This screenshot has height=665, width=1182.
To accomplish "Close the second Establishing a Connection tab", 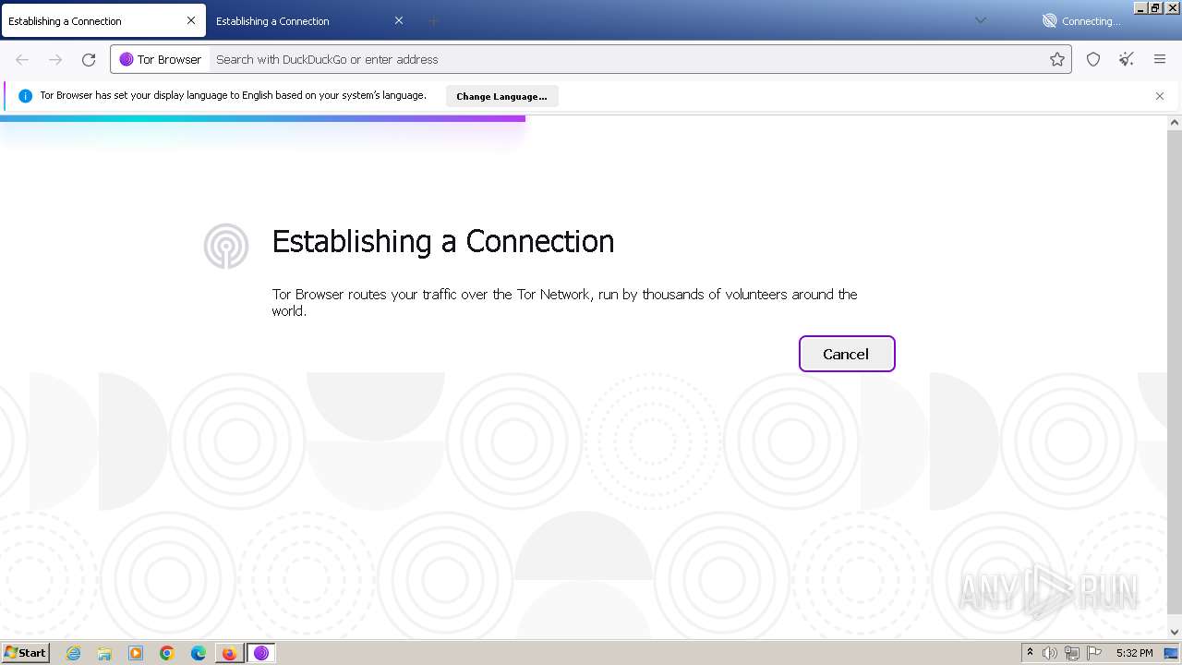I will [399, 20].
